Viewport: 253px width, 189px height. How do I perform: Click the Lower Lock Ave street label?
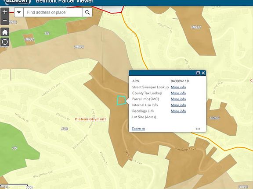[51, 89]
